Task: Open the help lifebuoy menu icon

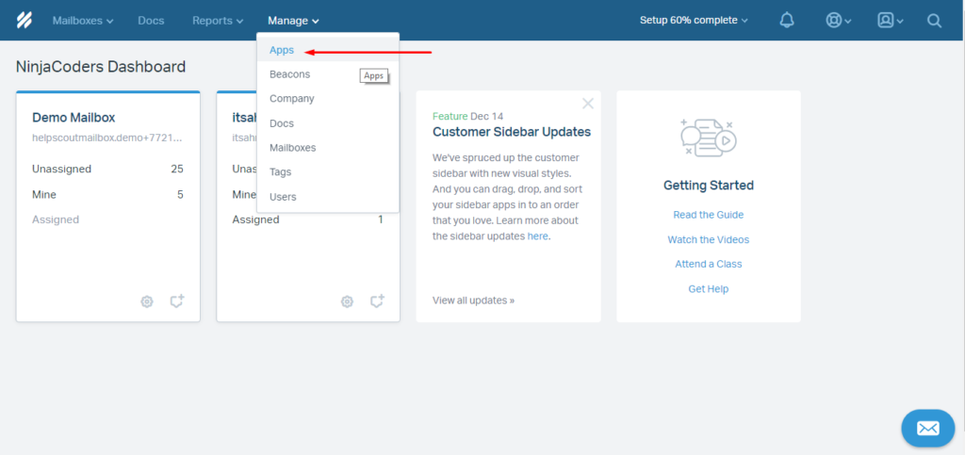Action: [x=838, y=21]
